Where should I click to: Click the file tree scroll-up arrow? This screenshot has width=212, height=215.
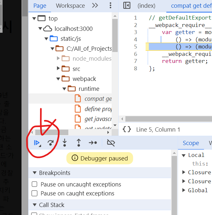pos(115,16)
